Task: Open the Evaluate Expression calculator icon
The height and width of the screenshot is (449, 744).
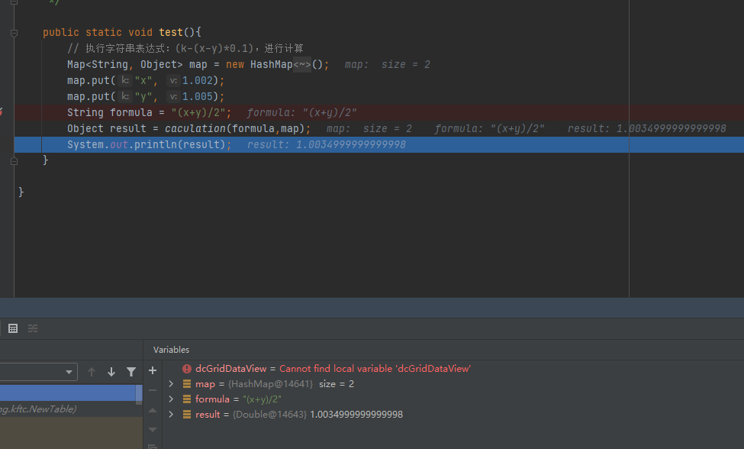Action: 13,328
